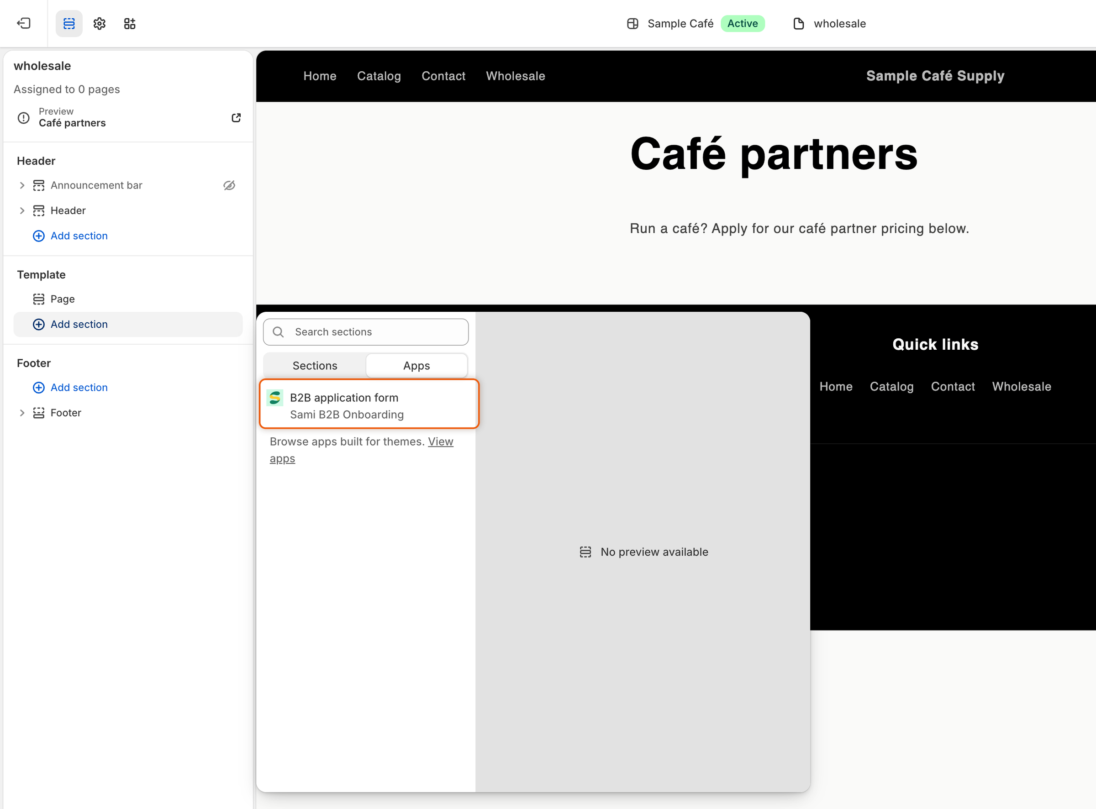Switch to the Apps tab
1096x809 pixels.
[x=417, y=366]
